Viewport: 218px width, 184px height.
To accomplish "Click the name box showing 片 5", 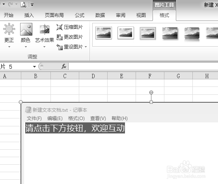I will coord(16,67).
